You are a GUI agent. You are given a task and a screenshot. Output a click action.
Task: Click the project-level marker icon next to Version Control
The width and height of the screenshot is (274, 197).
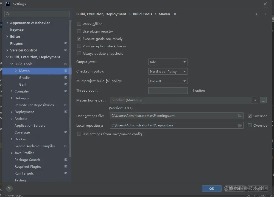(x=66, y=50)
